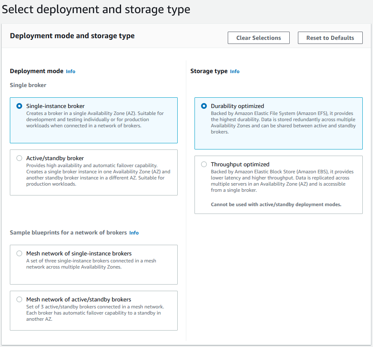Click 'Sample blueprints for a network of brokers' heading
This screenshot has width=373, height=347.
click(x=68, y=232)
